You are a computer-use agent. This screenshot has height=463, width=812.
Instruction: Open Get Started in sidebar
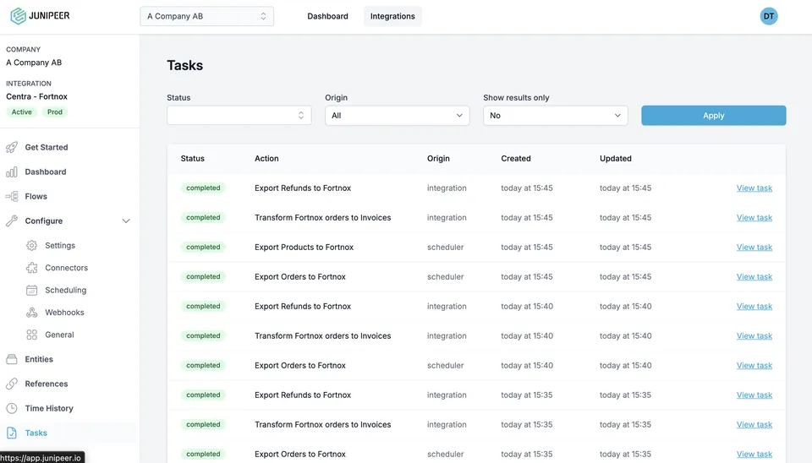[46, 148]
